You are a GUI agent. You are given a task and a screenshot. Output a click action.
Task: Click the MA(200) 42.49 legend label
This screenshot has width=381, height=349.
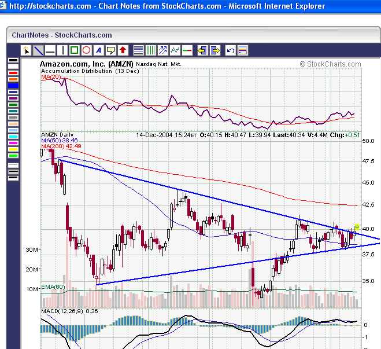click(61, 146)
